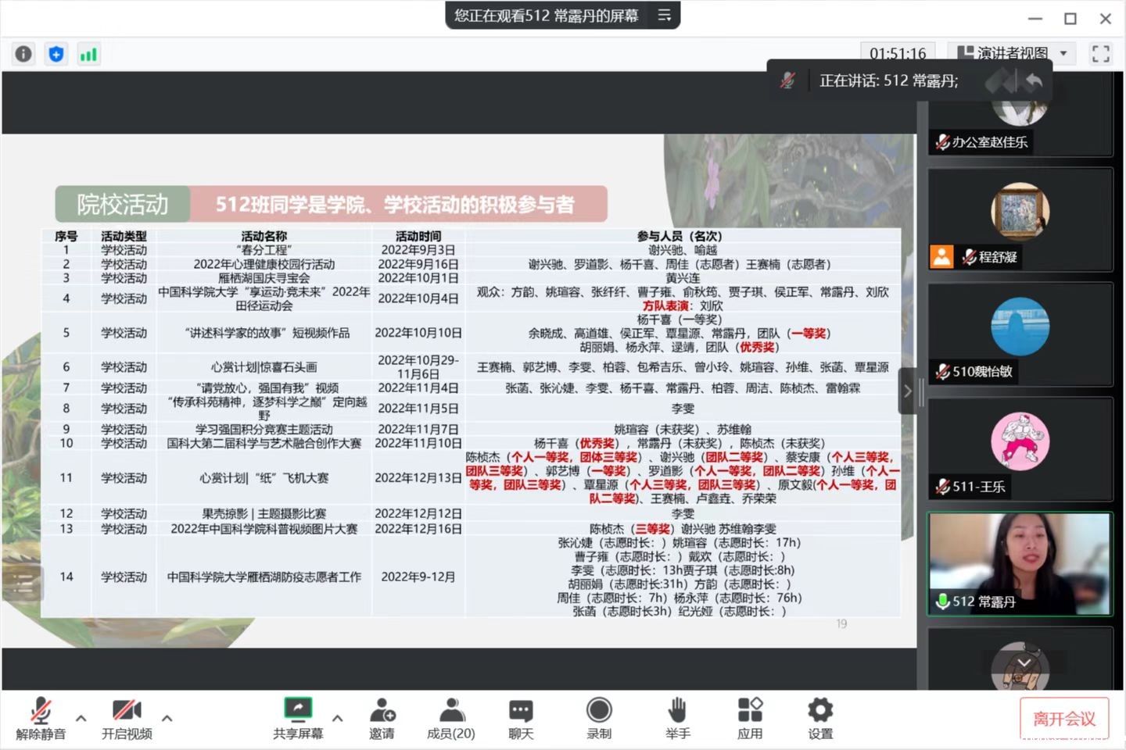Screen dimensions: 1126x750
Task: Open the Members (成员) list
Action: (450, 718)
